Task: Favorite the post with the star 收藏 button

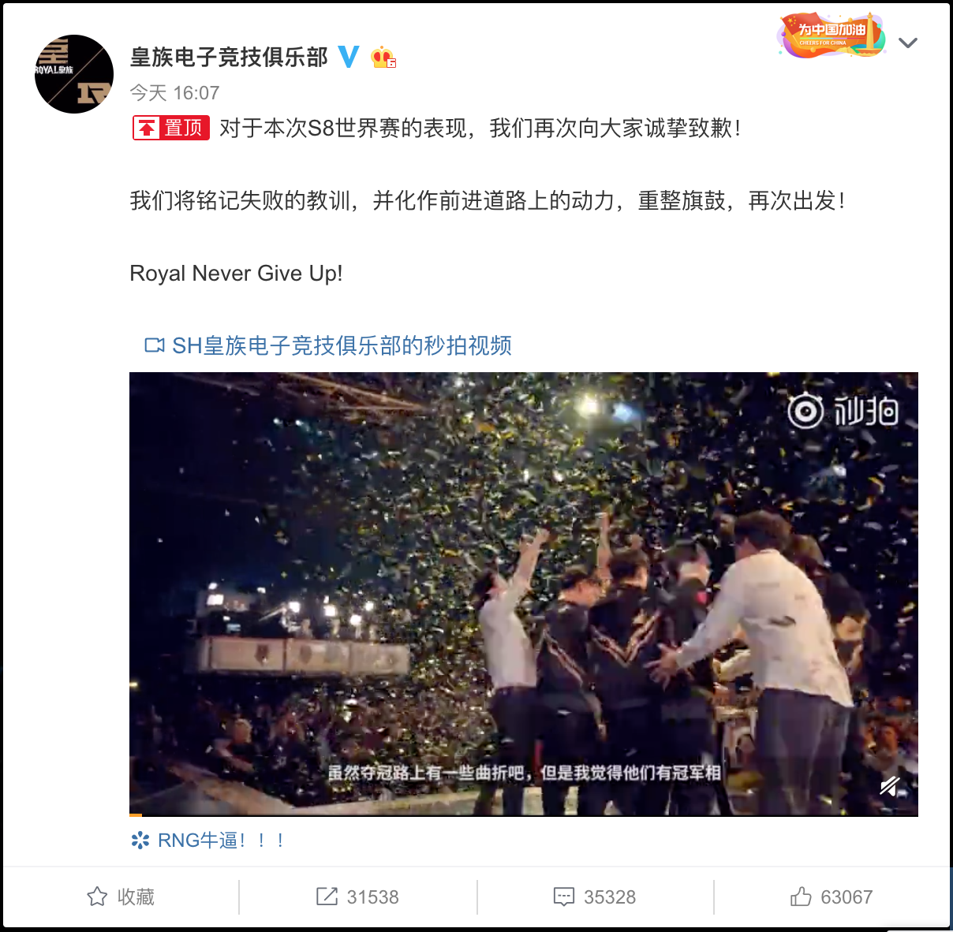Action: point(121,897)
